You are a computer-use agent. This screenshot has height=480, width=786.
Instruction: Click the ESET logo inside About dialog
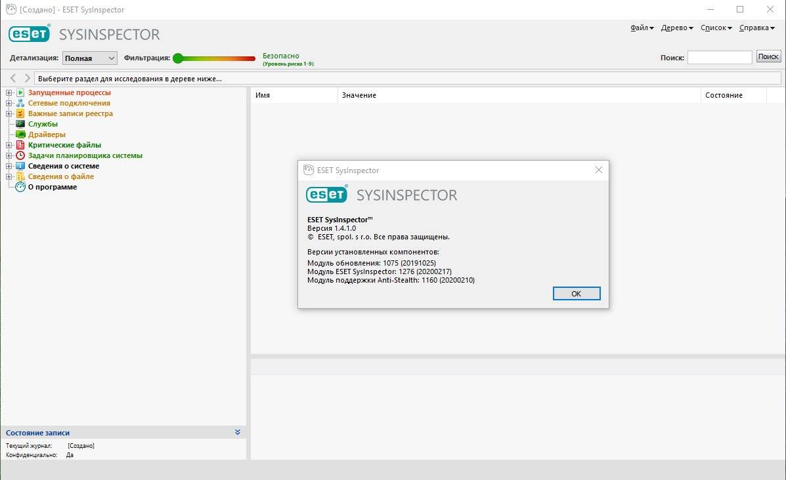(x=327, y=194)
